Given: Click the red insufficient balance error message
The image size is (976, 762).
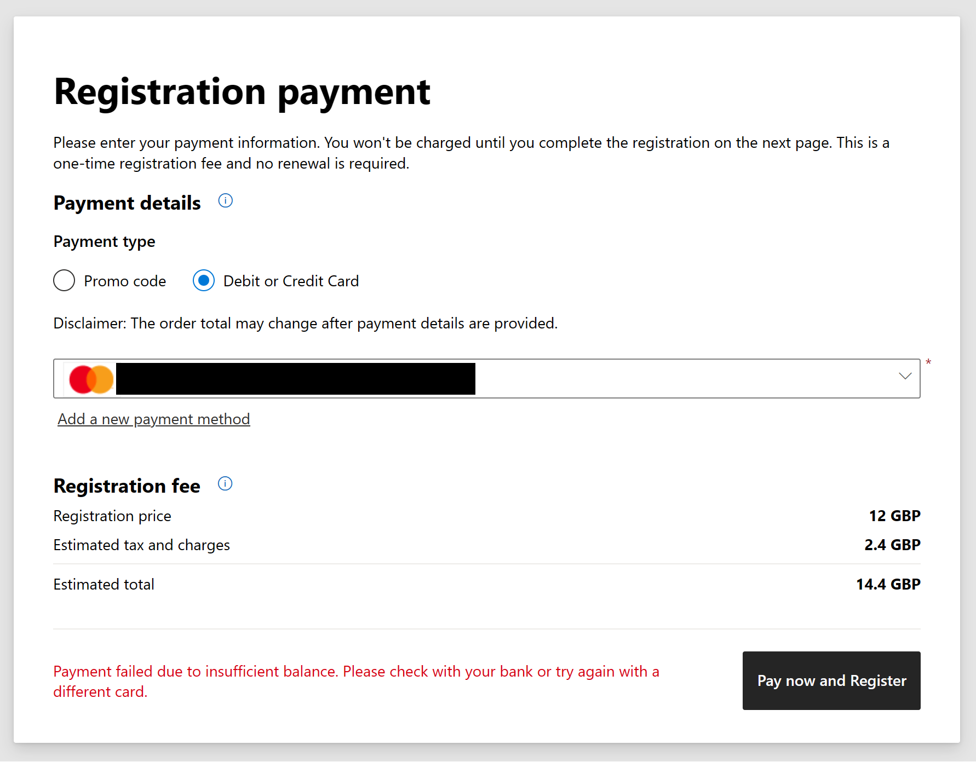Looking at the screenshot, I should point(356,682).
